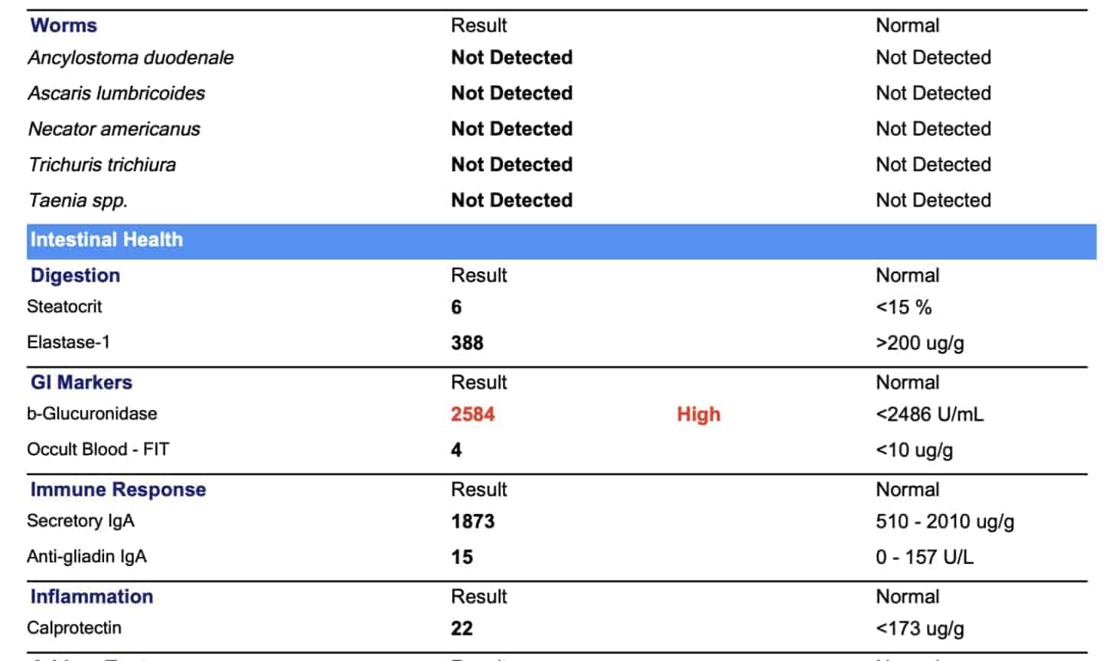Click the Ancylostoma duodenale row label
The image size is (1119, 661).
tap(131, 58)
